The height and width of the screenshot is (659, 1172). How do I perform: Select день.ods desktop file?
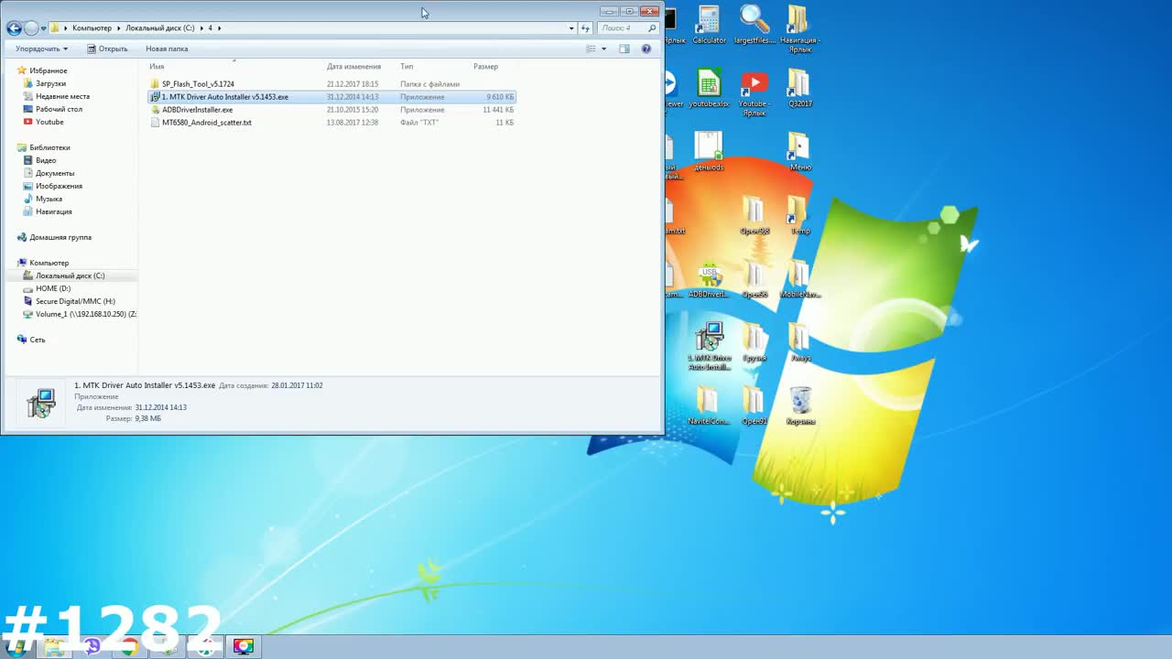click(x=709, y=152)
